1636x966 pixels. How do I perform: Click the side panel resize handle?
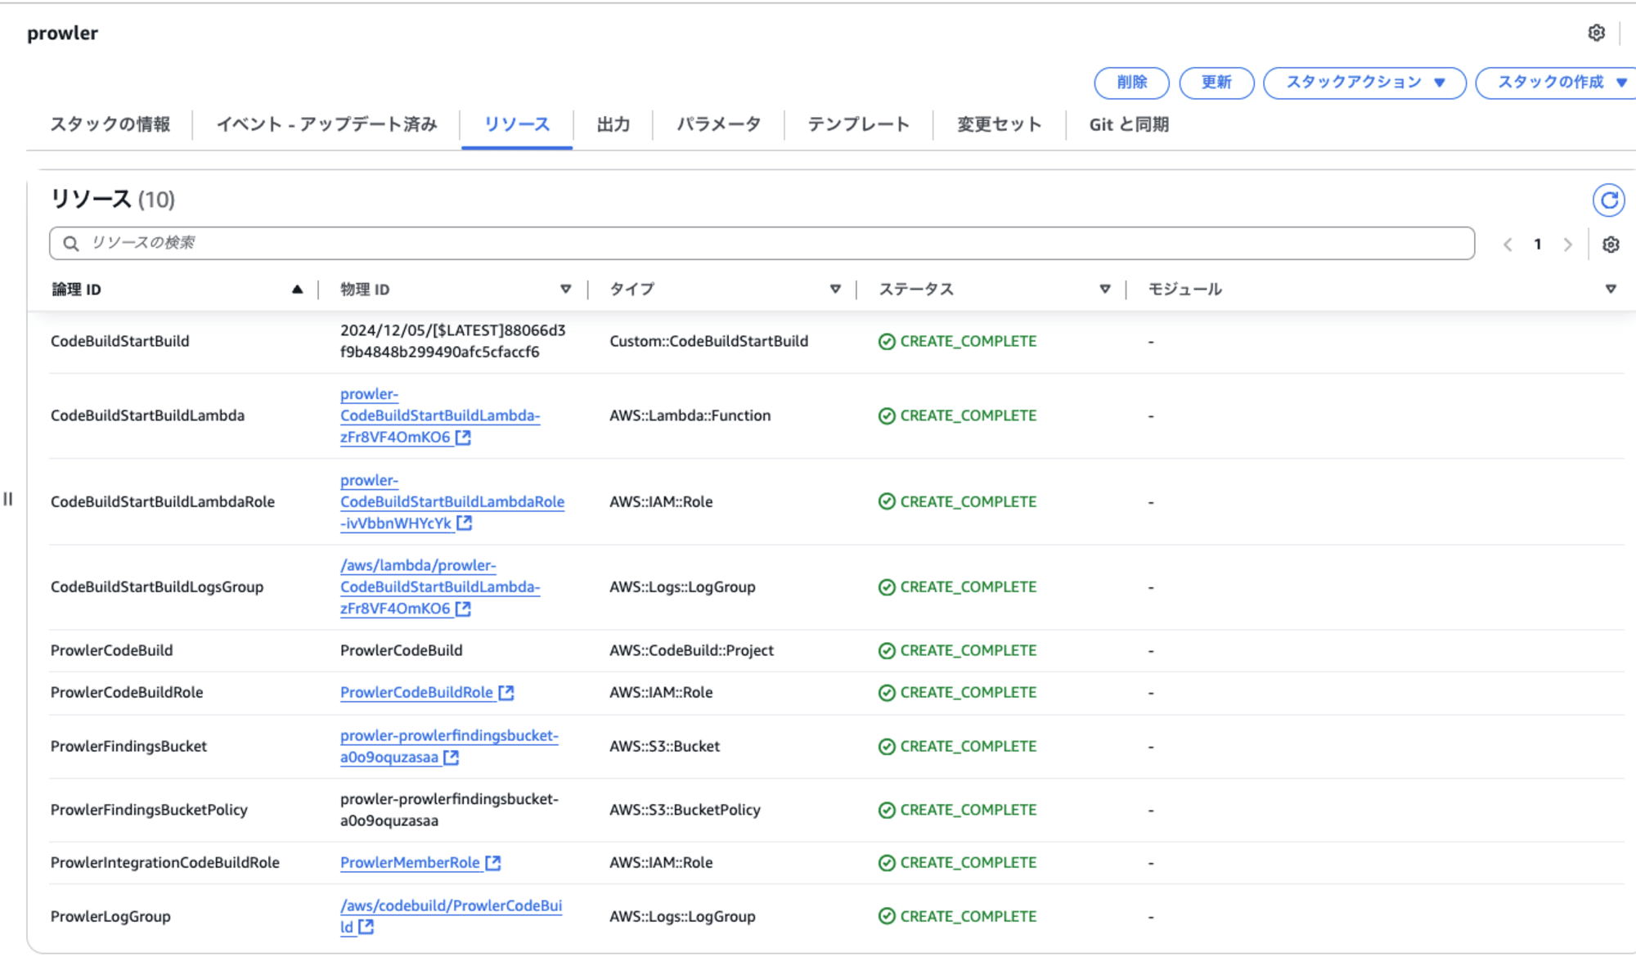8,499
